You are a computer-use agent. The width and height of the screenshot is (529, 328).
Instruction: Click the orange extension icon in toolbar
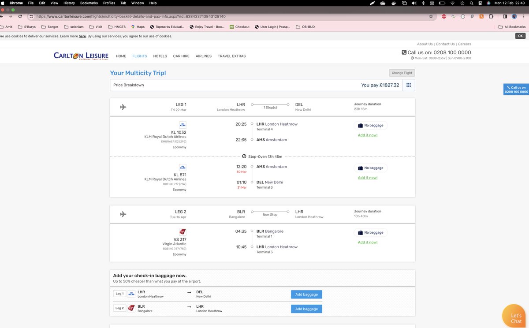click(481, 16)
